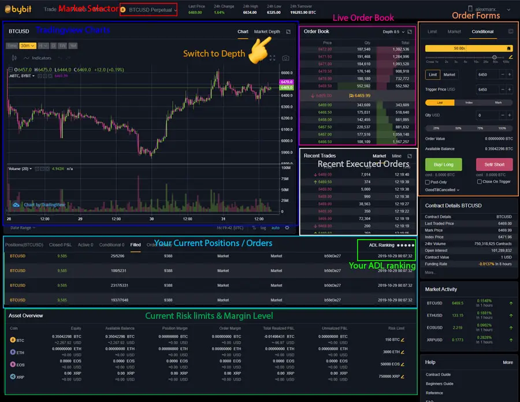Toggle log scale on chart
The height and width of the screenshot is (402, 520).
coord(263,228)
